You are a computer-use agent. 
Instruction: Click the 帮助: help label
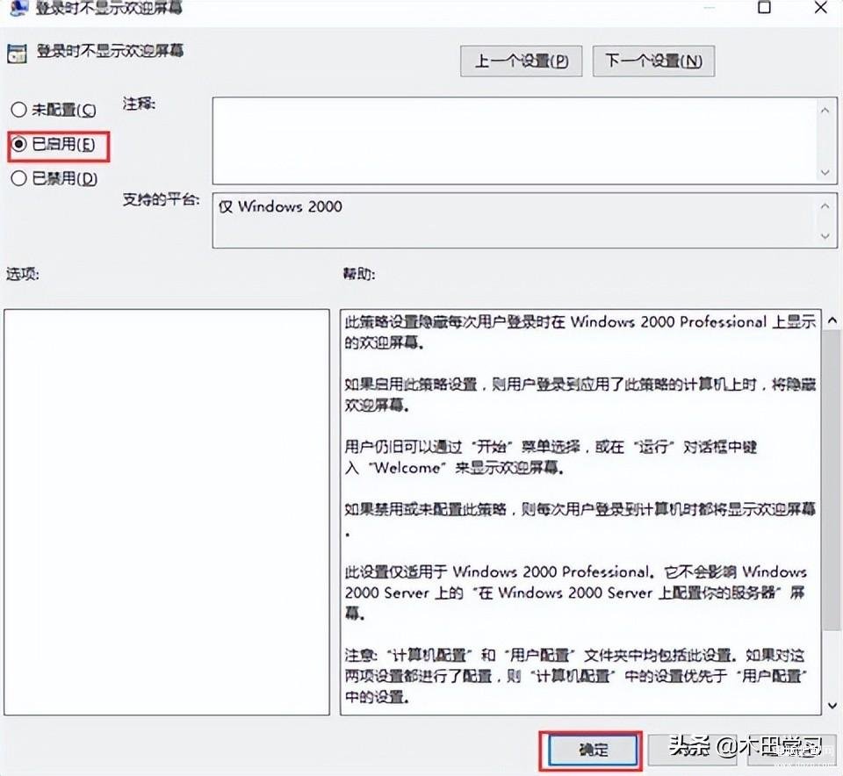(359, 274)
